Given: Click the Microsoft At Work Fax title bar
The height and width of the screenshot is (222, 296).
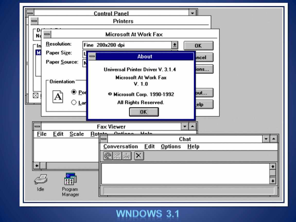Looking at the screenshot, I should pyautogui.click(x=134, y=34).
